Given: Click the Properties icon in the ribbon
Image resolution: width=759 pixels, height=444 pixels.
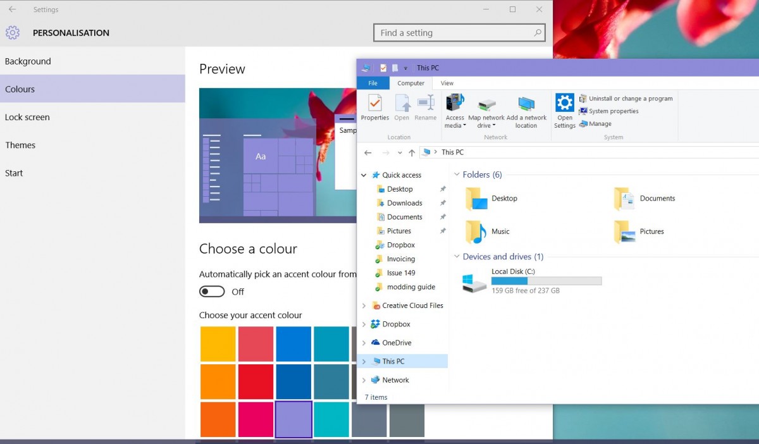Looking at the screenshot, I should [x=375, y=103].
